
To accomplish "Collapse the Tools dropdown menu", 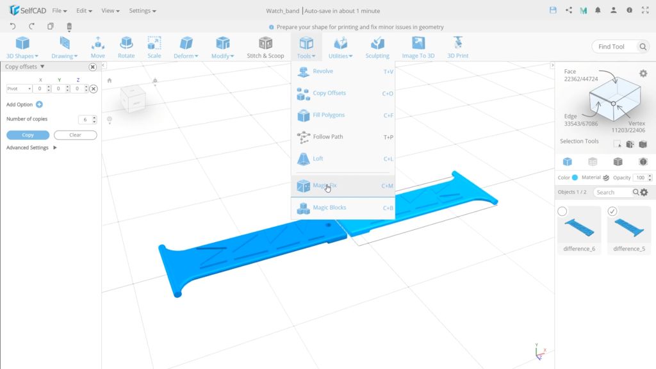I will (x=306, y=47).
